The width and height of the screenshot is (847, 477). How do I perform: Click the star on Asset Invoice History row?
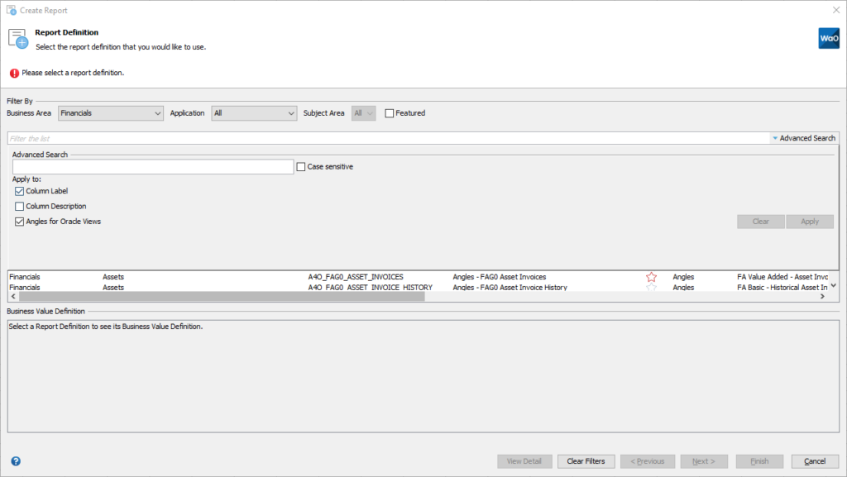(x=651, y=288)
